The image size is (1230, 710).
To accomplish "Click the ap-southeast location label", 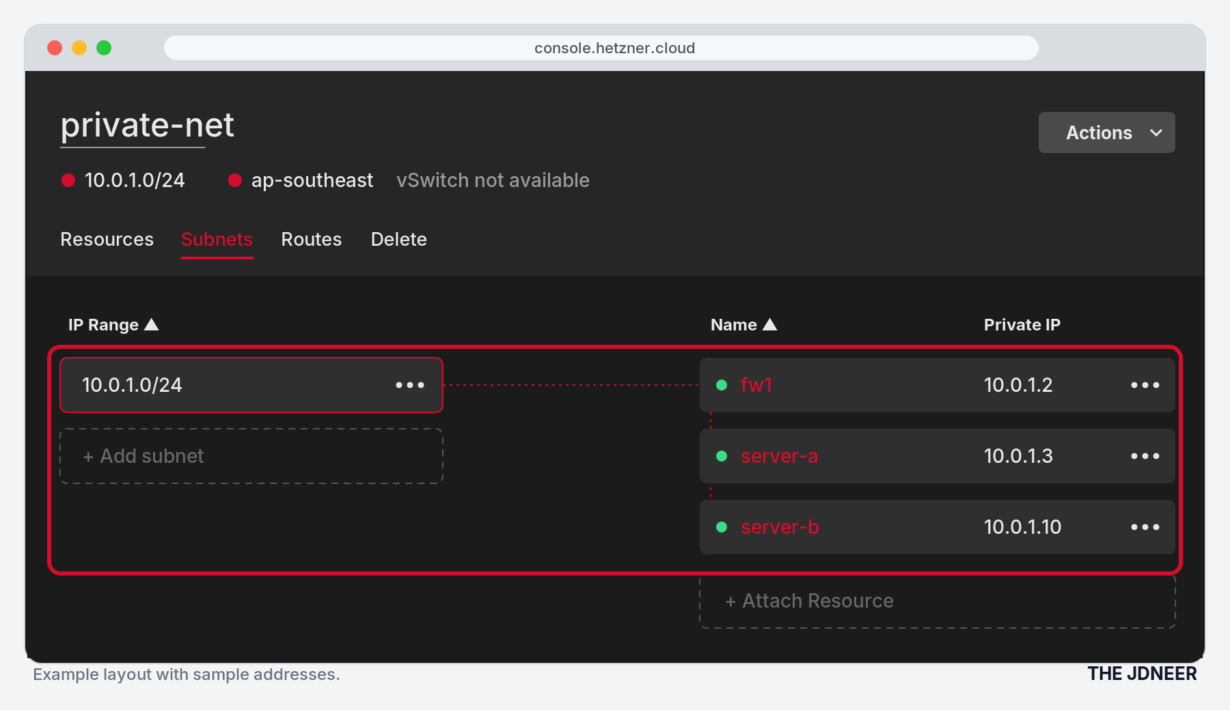I will coord(312,180).
